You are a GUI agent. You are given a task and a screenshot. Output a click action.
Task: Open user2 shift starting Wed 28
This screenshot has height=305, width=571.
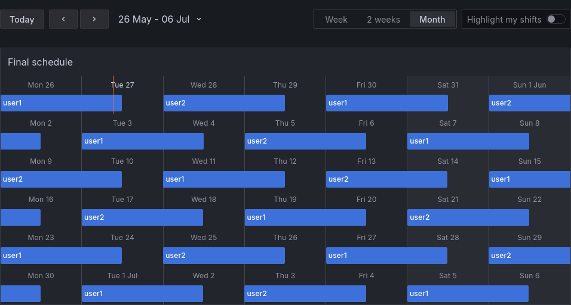coord(224,103)
